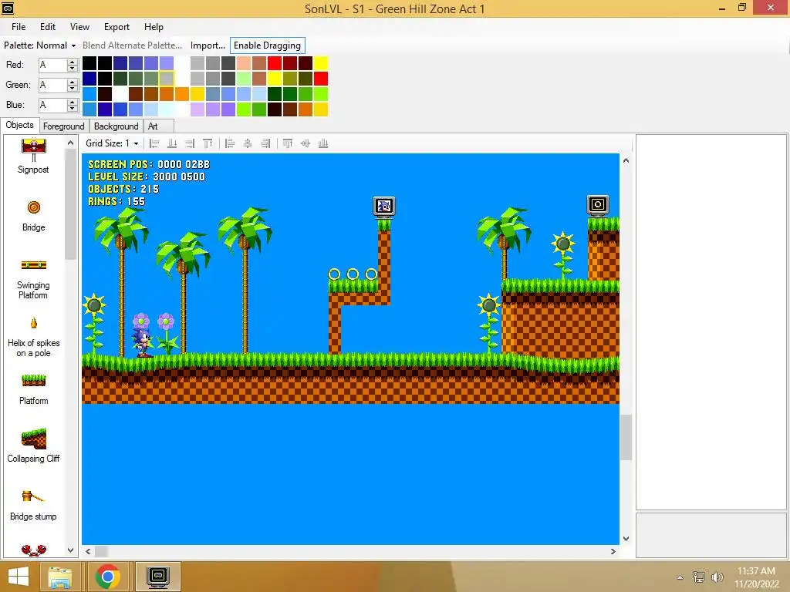This screenshot has height=592, width=790.
Task: Select the Bridge stump object
Action: [x=33, y=505]
